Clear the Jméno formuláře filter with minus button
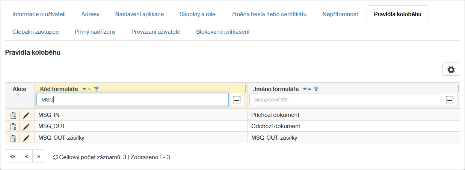This screenshot has width=465, height=170. pos(449,100)
